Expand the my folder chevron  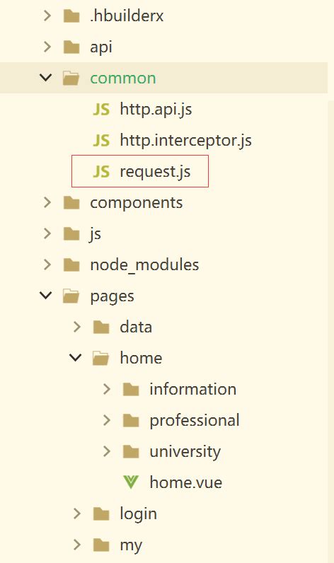tap(77, 545)
